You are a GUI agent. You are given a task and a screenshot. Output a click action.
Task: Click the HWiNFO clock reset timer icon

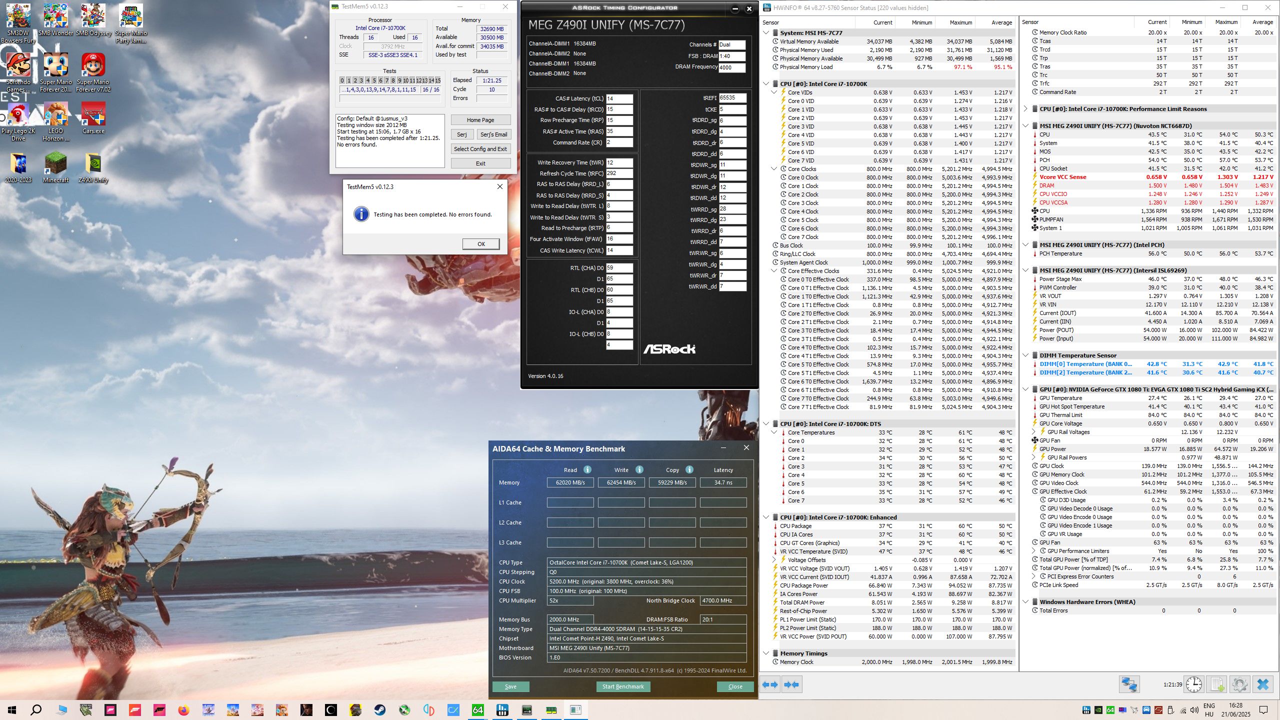1194,684
